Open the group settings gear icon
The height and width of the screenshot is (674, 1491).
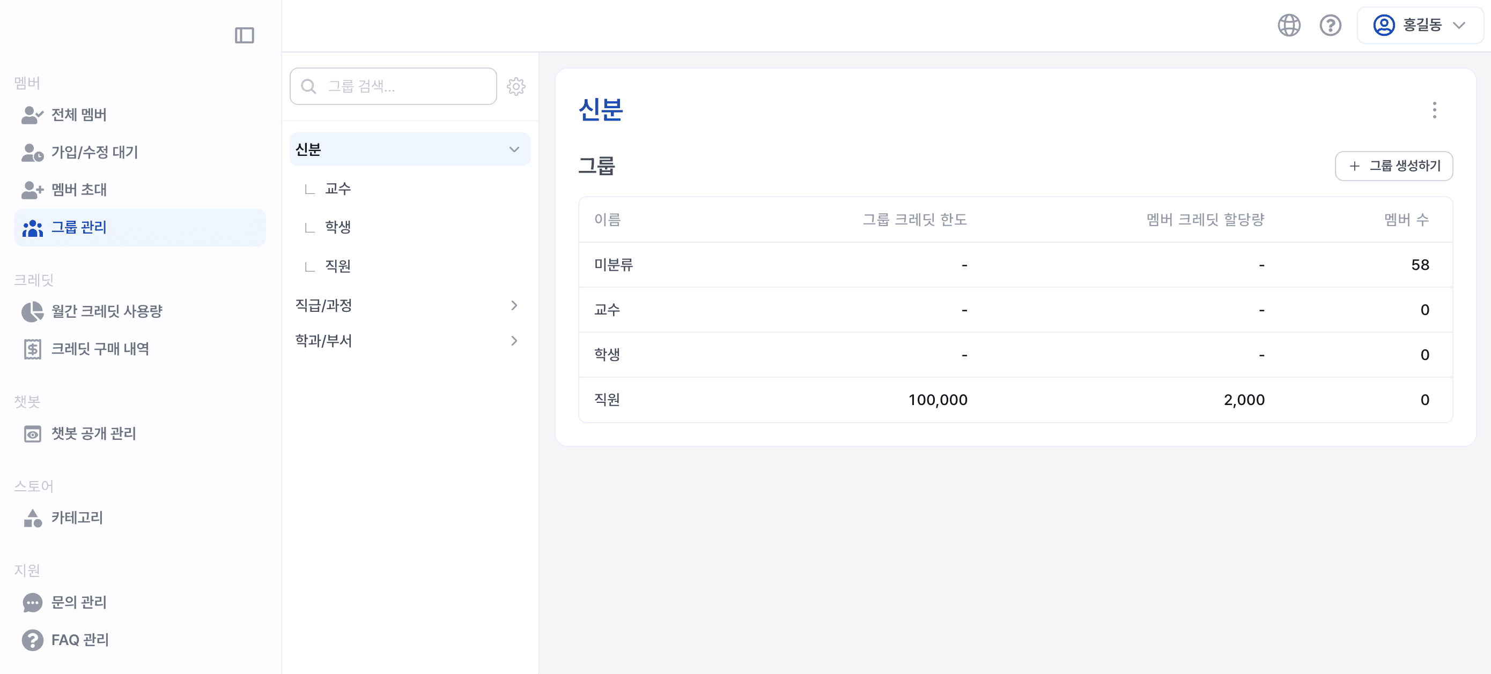[516, 86]
